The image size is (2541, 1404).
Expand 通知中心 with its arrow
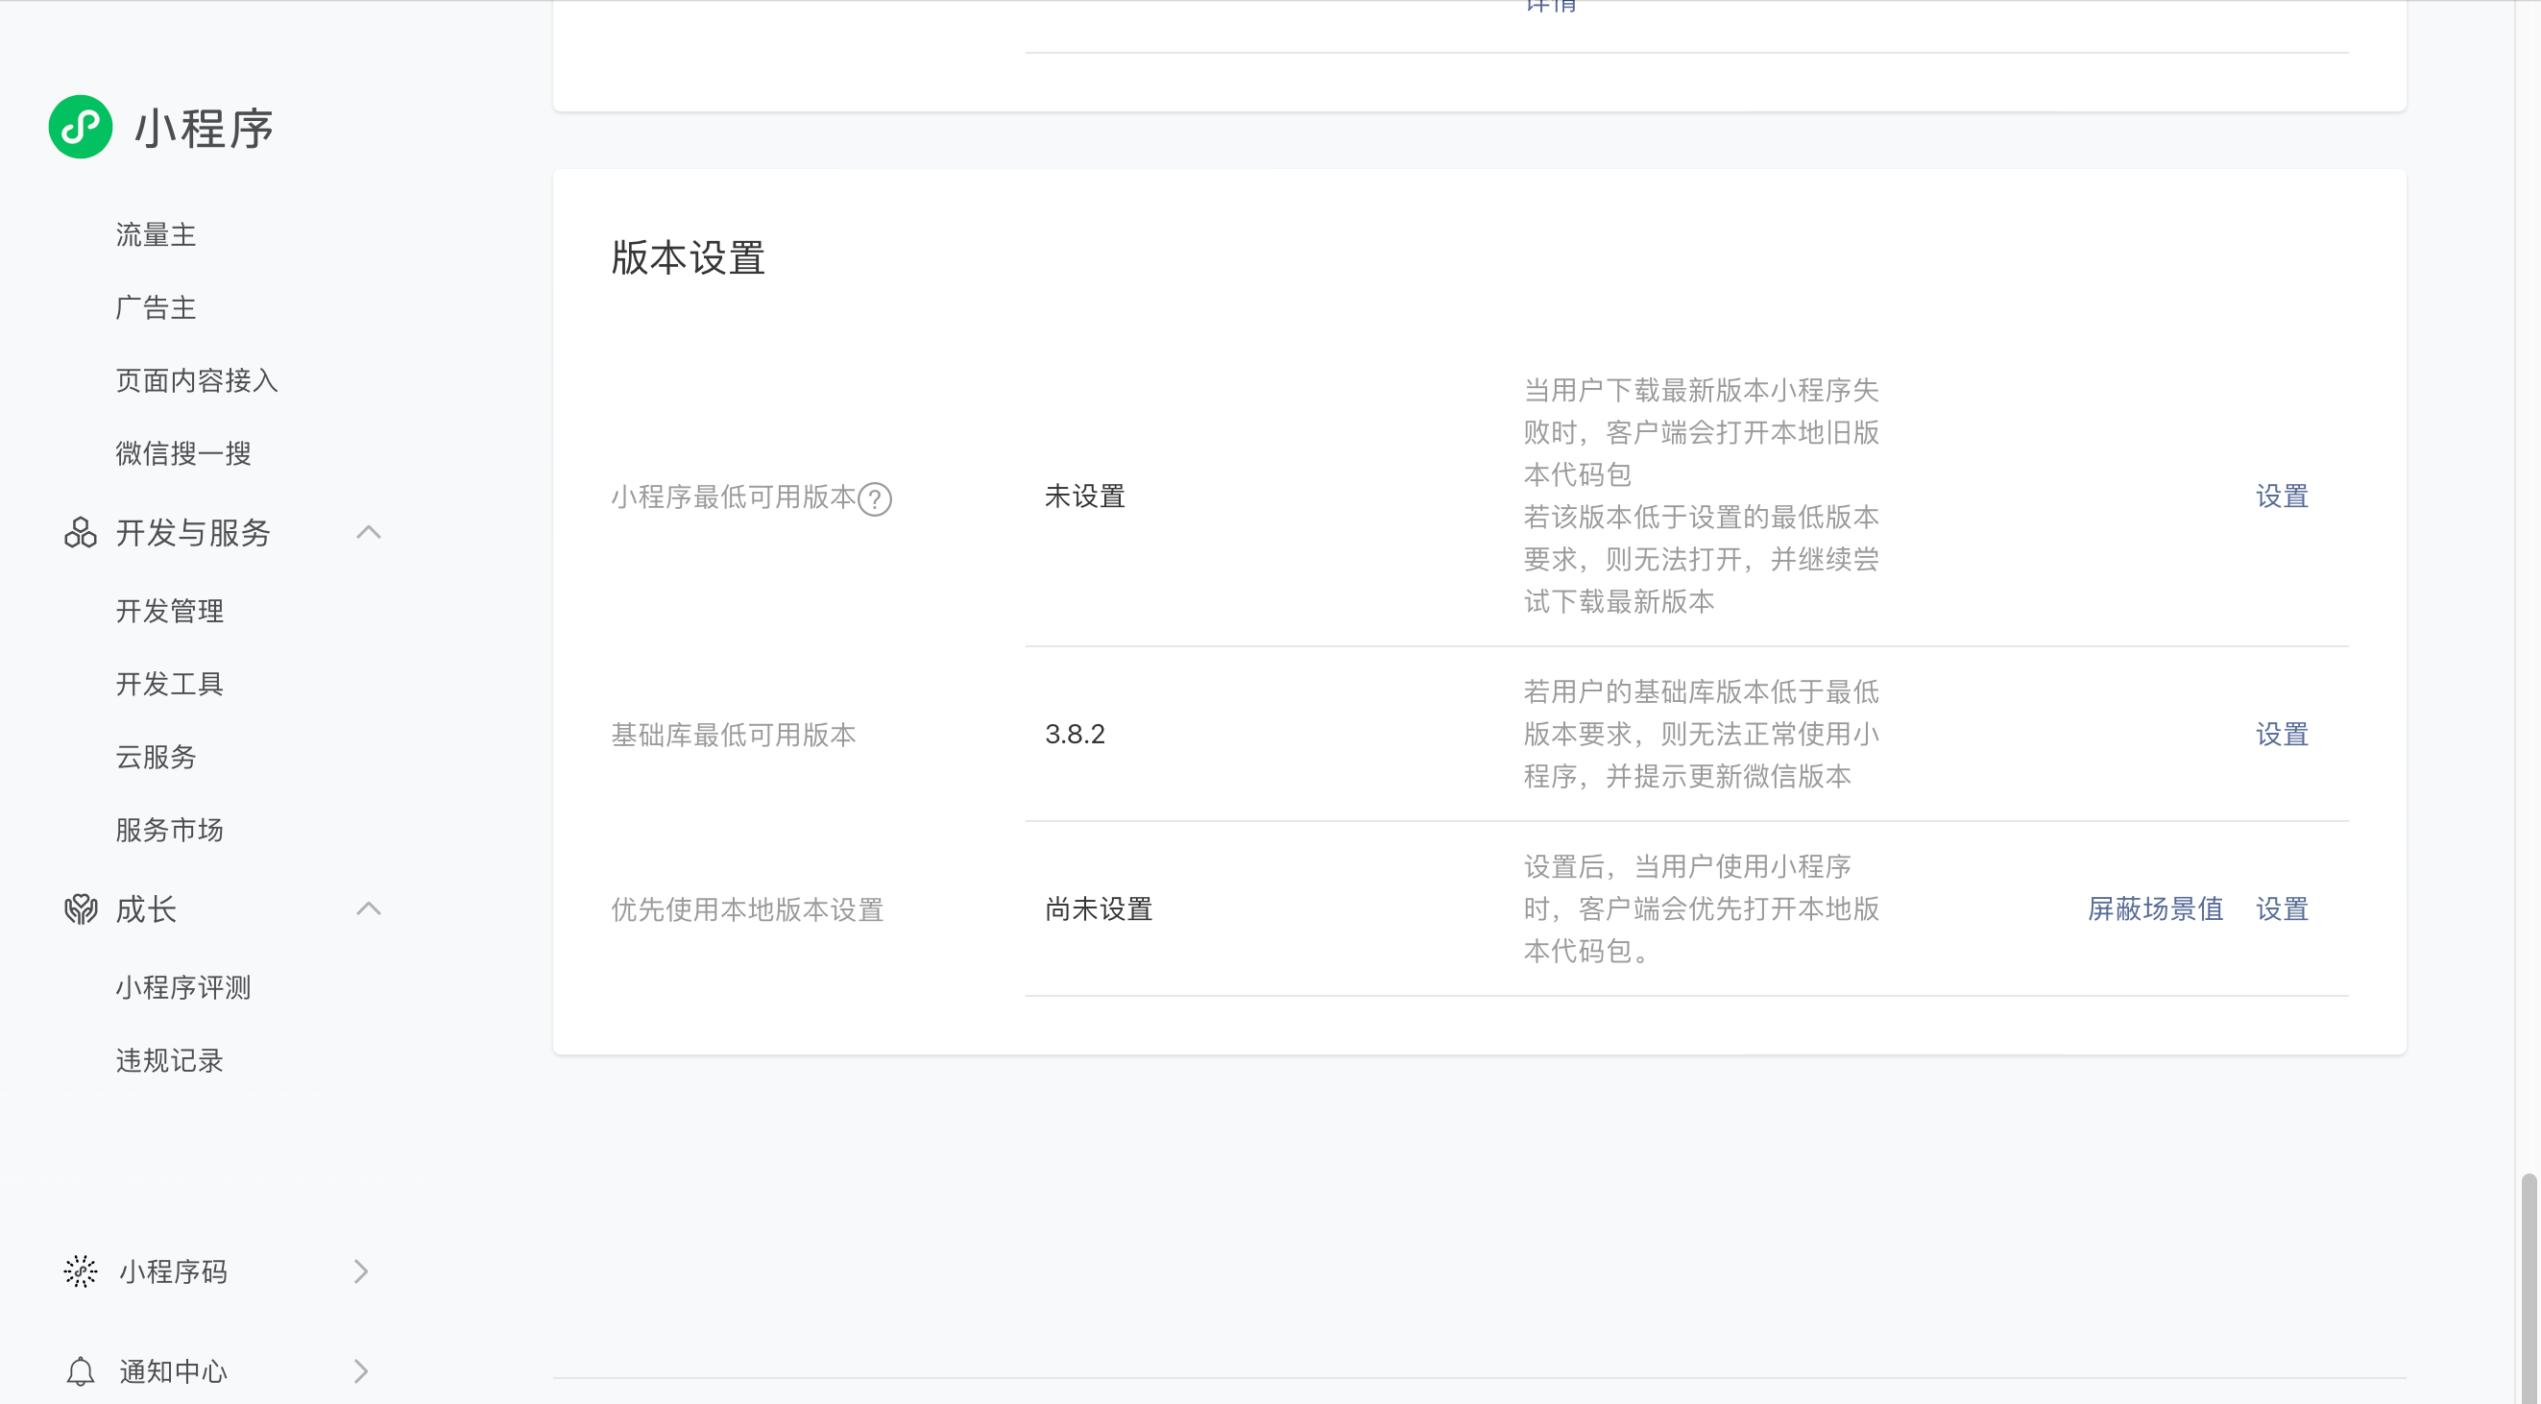(x=361, y=1370)
